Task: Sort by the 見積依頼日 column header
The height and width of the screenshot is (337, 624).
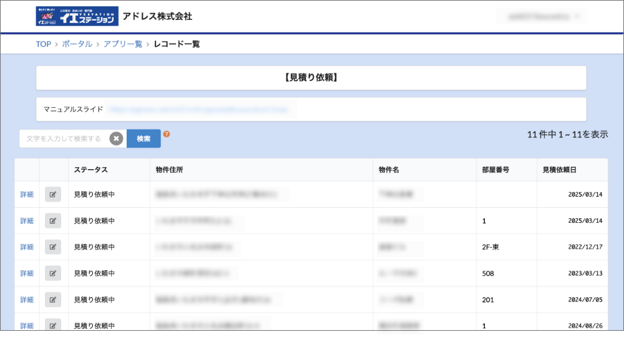Action: pos(559,170)
